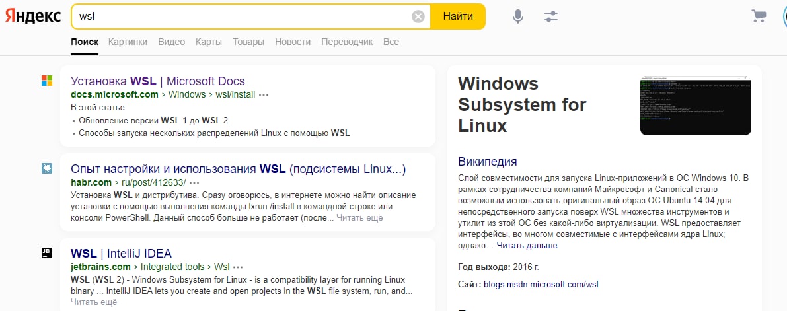The image size is (787, 311).
Task: Open the Windows Subsystem for Linux terminal thumbnail
Action: 696,106
